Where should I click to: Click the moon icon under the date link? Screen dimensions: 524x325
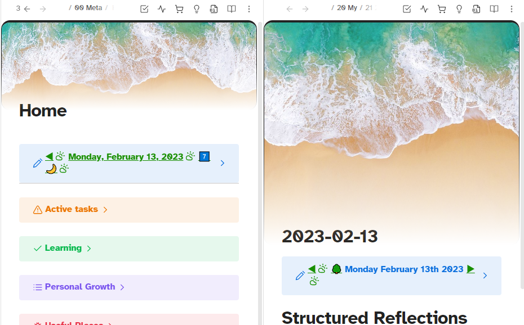click(x=52, y=168)
